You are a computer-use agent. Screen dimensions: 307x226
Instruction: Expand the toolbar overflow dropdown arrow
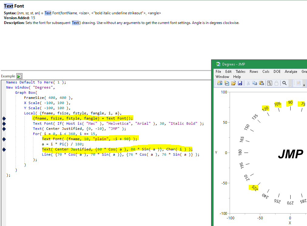304,84
